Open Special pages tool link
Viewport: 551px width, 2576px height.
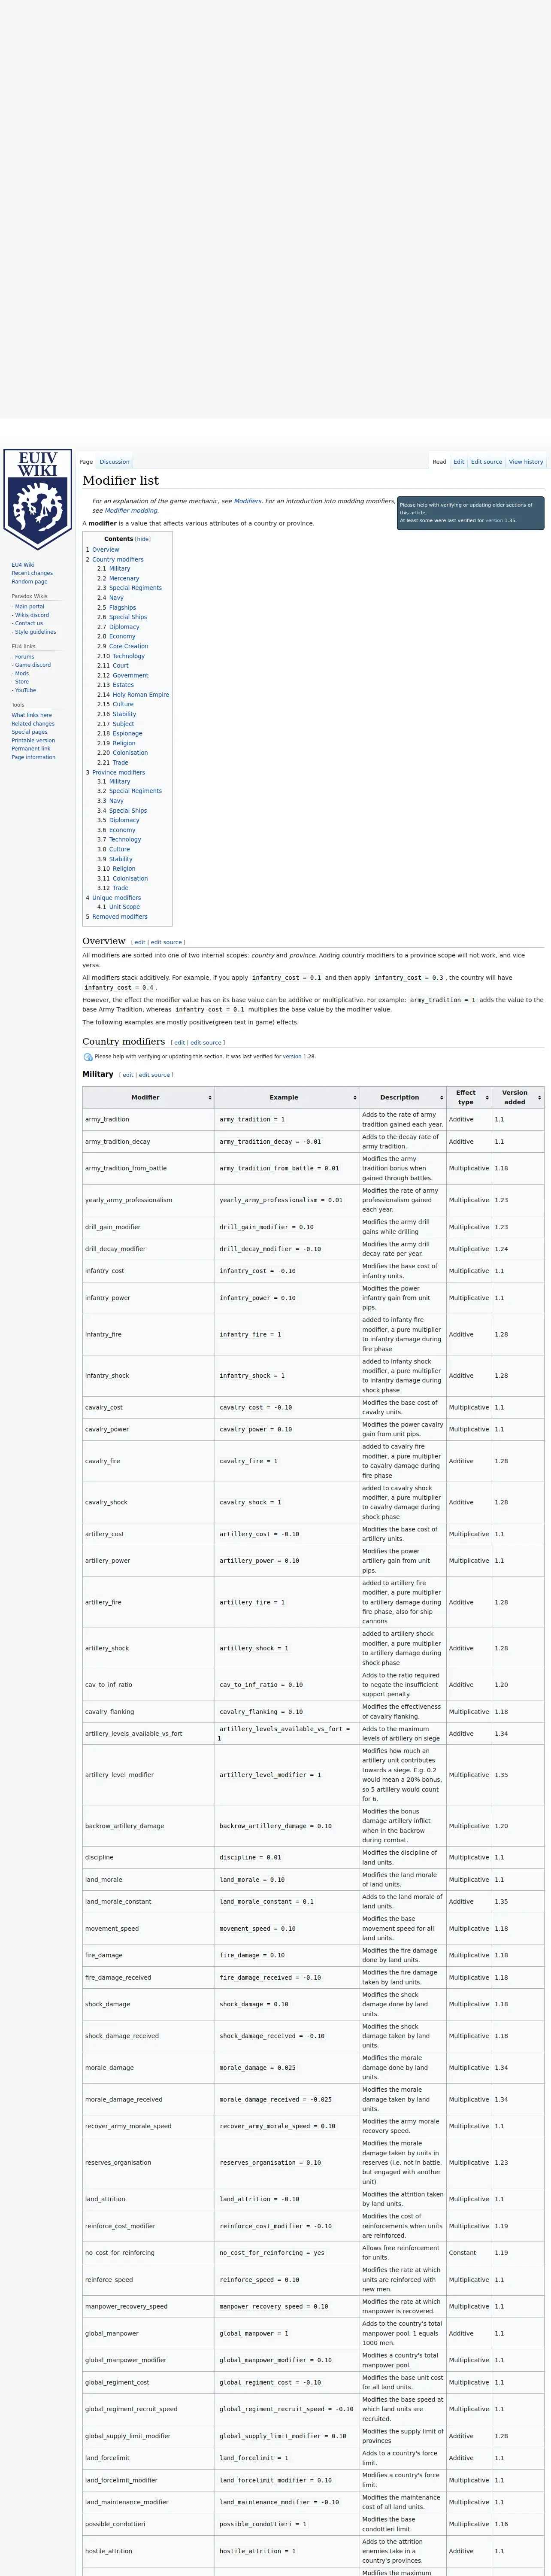pos(29,732)
